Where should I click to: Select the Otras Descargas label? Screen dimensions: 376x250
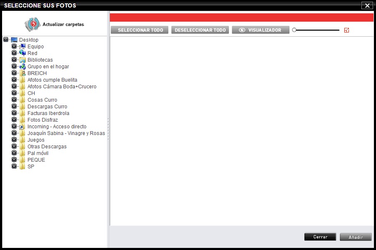(x=47, y=146)
